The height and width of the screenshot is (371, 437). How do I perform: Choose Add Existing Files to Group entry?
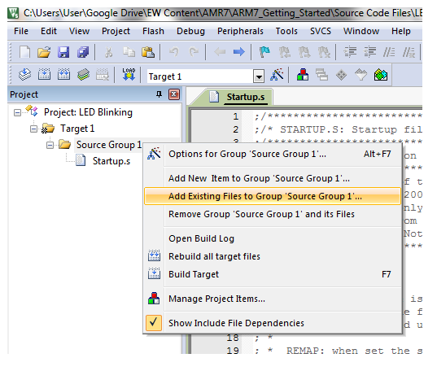pos(273,196)
